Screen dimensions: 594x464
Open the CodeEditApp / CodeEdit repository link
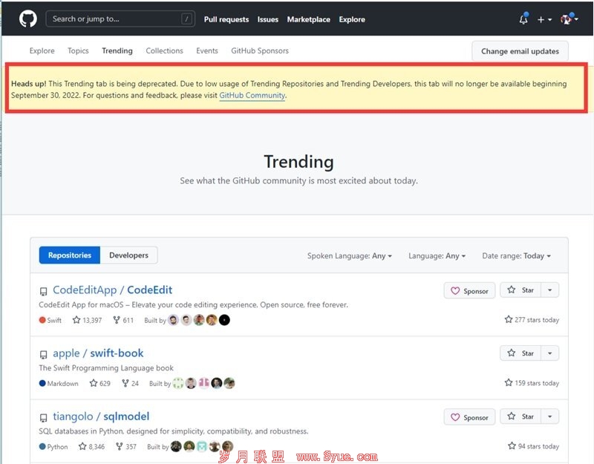click(x=113, y=290)
